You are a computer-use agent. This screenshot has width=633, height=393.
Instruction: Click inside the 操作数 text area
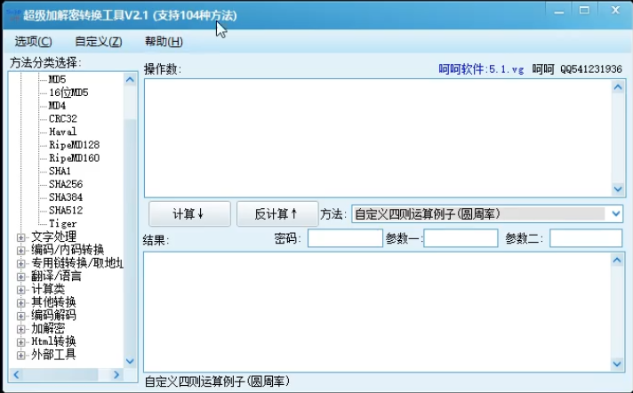(378, 136)
